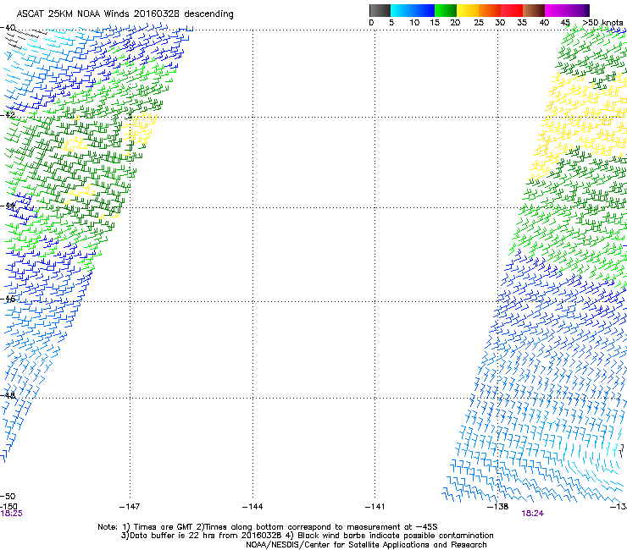The width and height of the screenshot is (627, 550).
Task: Click the longitude label '-144'
Action: (252, 507)
